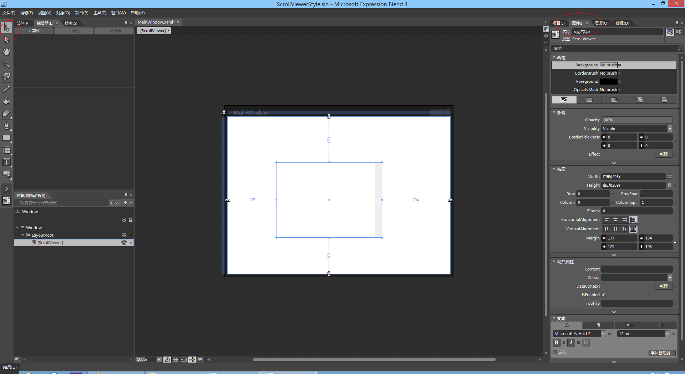Choose the TextBlock text tool
Viewport: 685px width, 374px height.
click(6, 162)
